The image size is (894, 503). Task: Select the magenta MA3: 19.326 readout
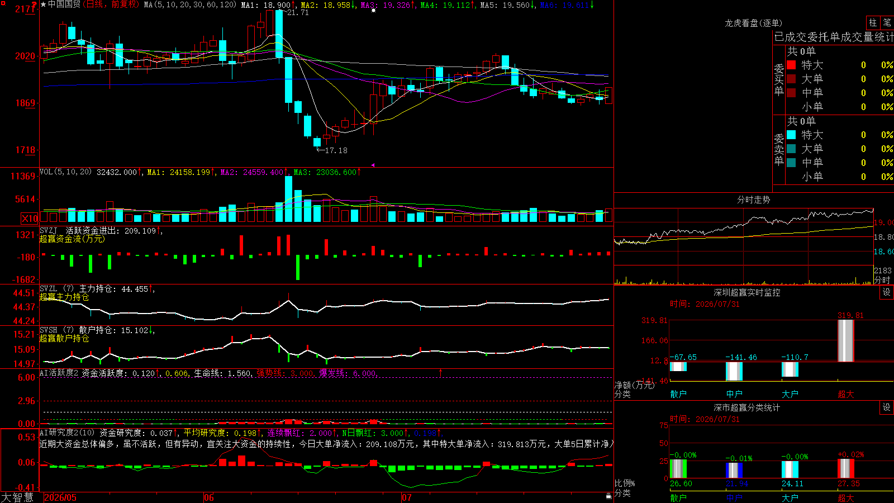[x=386, y=4]
